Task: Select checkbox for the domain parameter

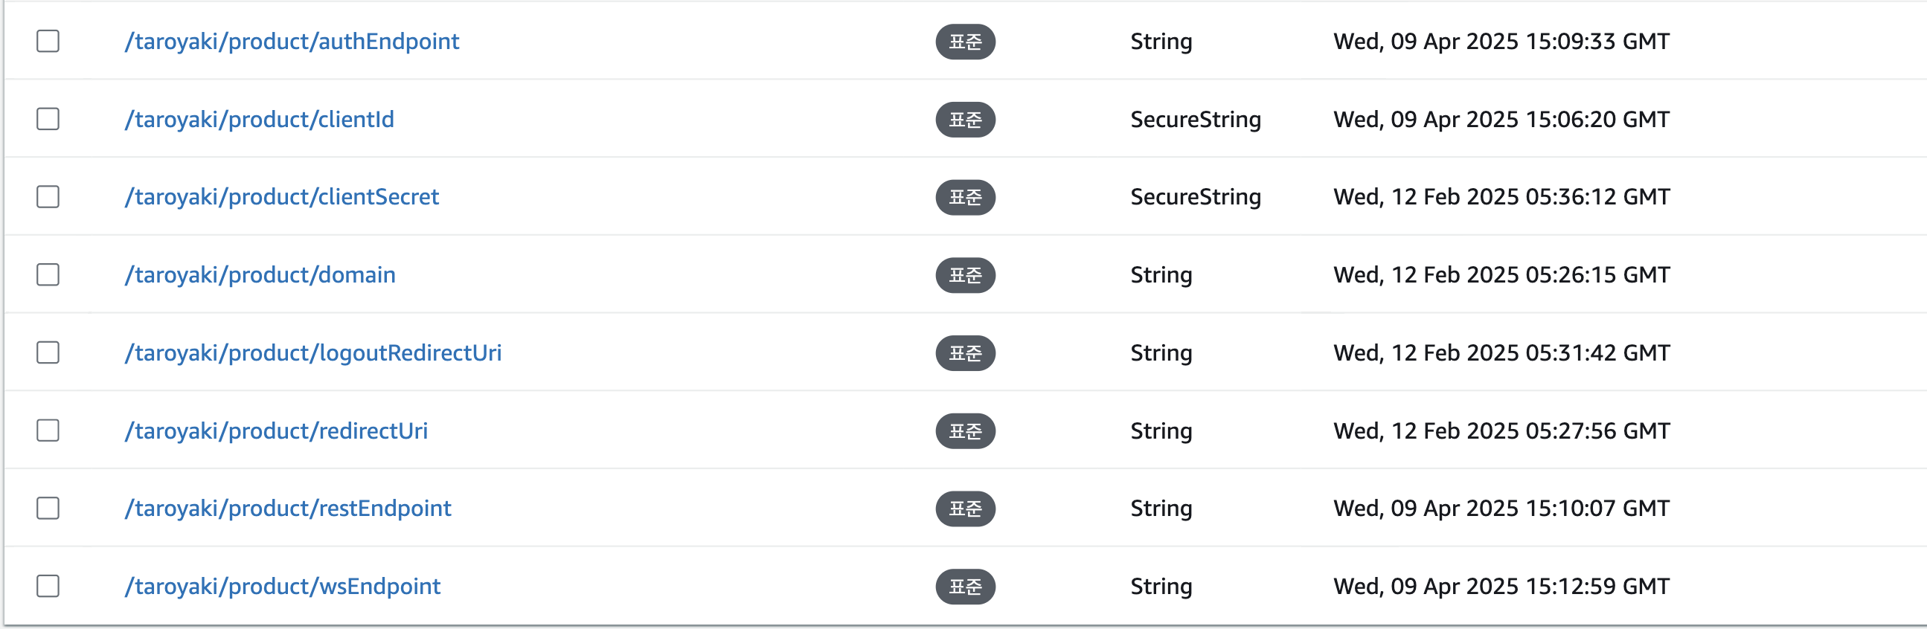Action: point(48,274)
